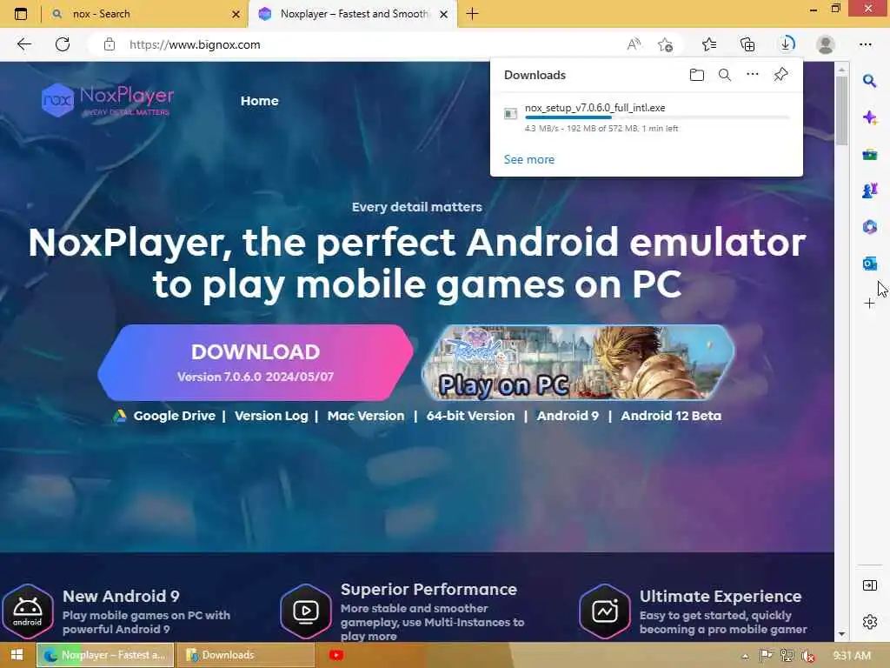Viewport: 890px width, 668px height.
Task: Click See more in Downloads panel
Action: click(529, 160)
